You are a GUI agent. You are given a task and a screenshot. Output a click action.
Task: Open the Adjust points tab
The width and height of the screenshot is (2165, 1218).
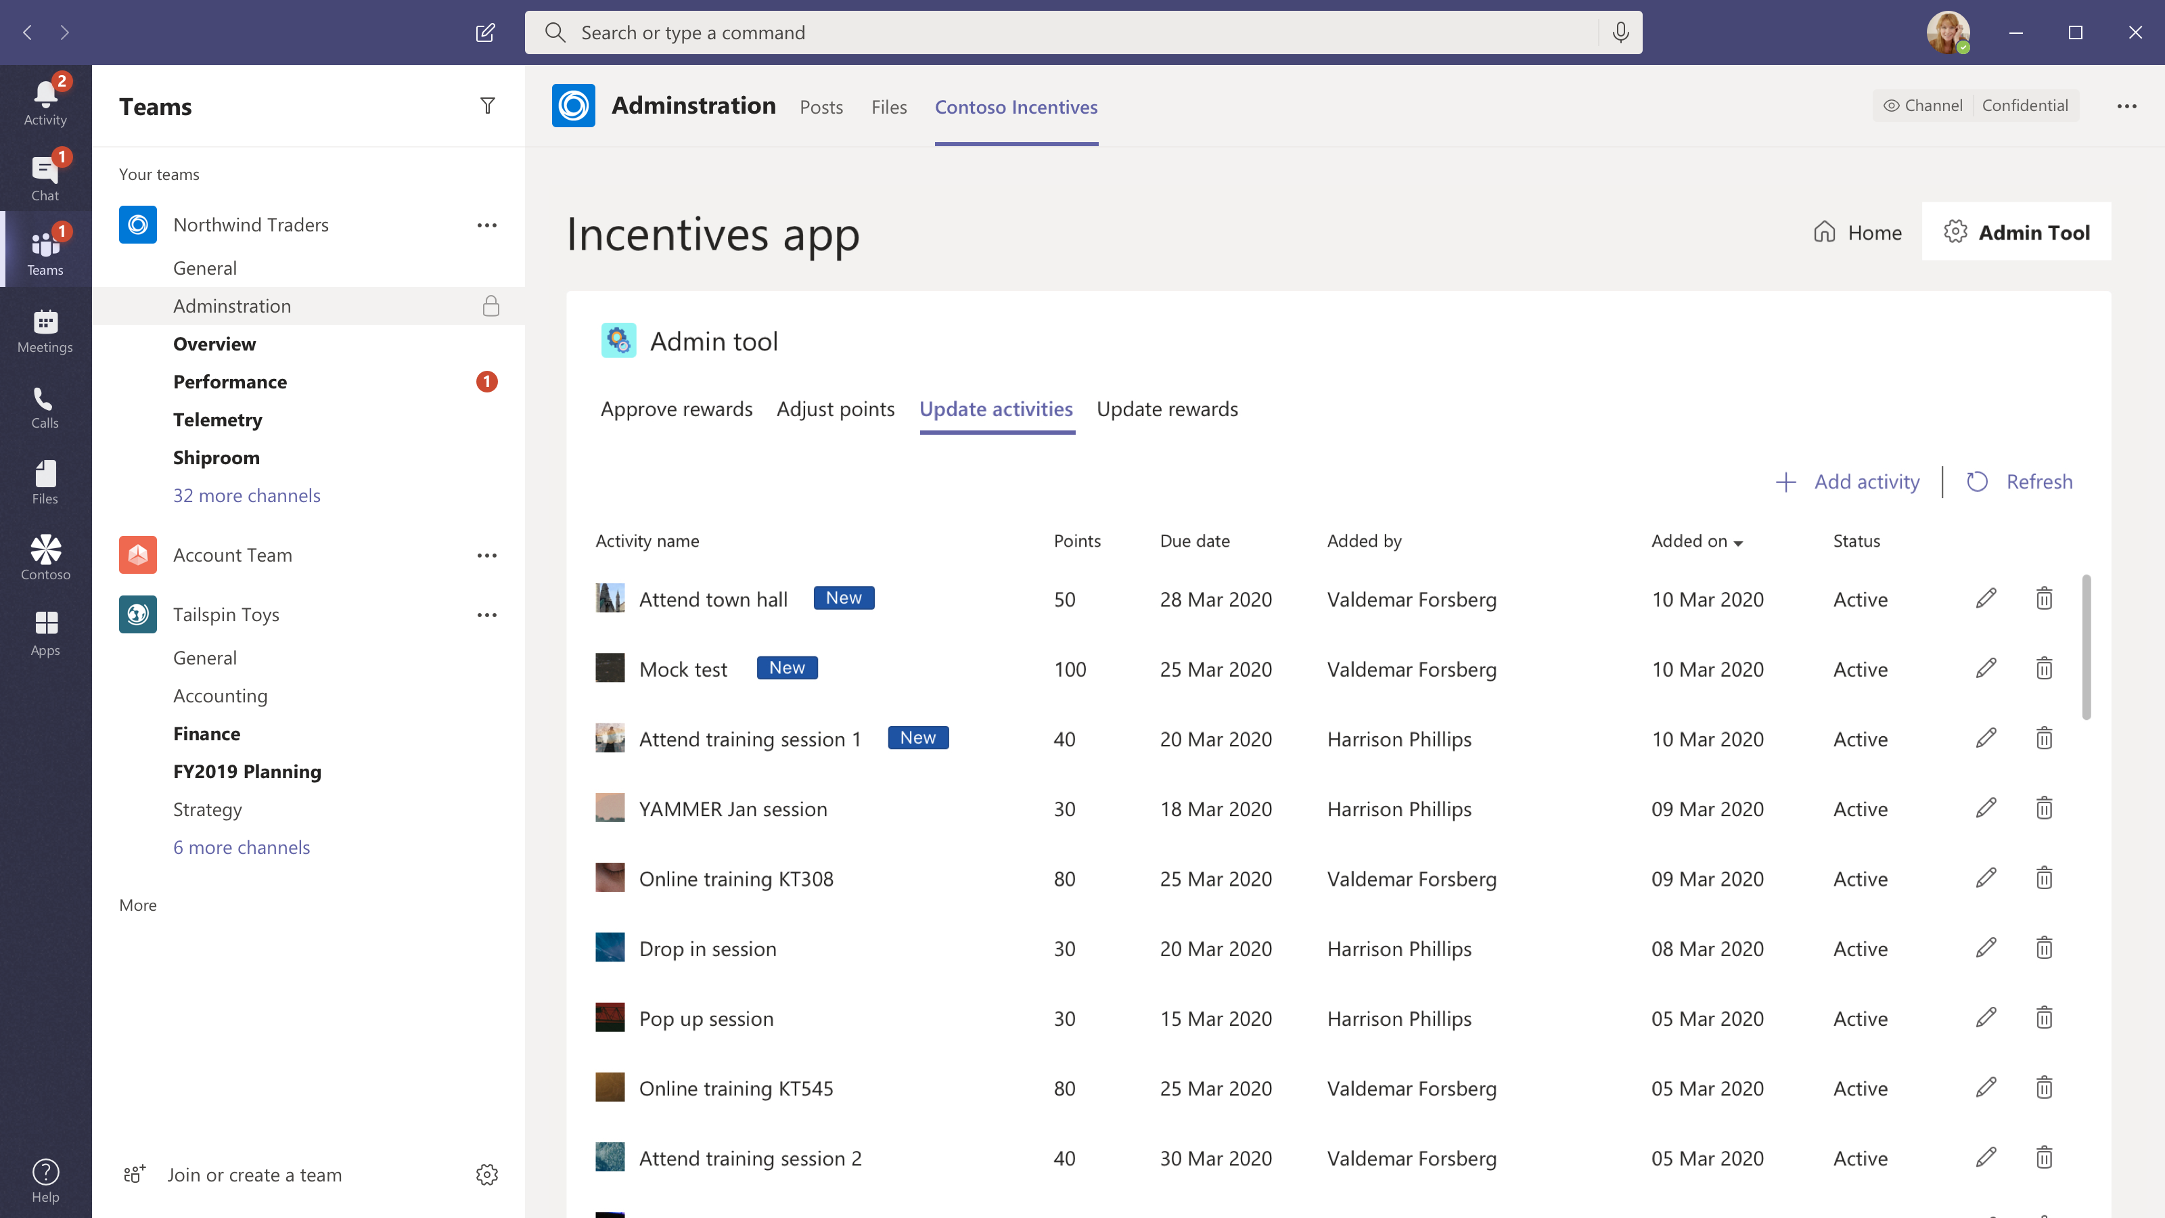coord(836,409)
